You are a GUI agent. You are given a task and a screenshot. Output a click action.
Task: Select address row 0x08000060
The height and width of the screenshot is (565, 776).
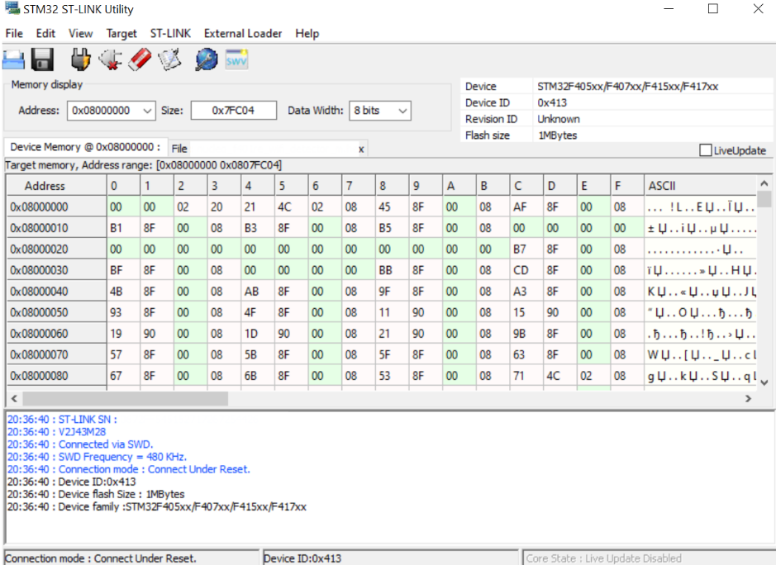pyautogui.click(x=56, y=334)
